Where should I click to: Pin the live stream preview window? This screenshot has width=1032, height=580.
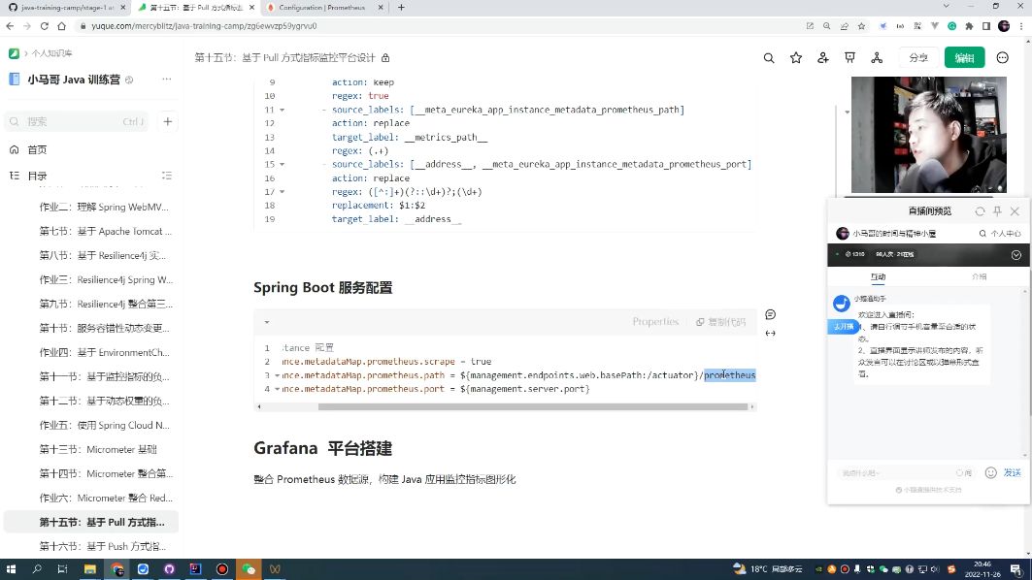point(996,210)
